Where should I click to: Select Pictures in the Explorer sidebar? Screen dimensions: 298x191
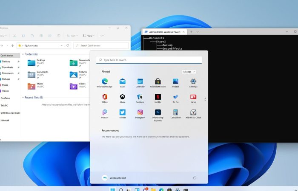pyautogui.click(x=9, y=79)
